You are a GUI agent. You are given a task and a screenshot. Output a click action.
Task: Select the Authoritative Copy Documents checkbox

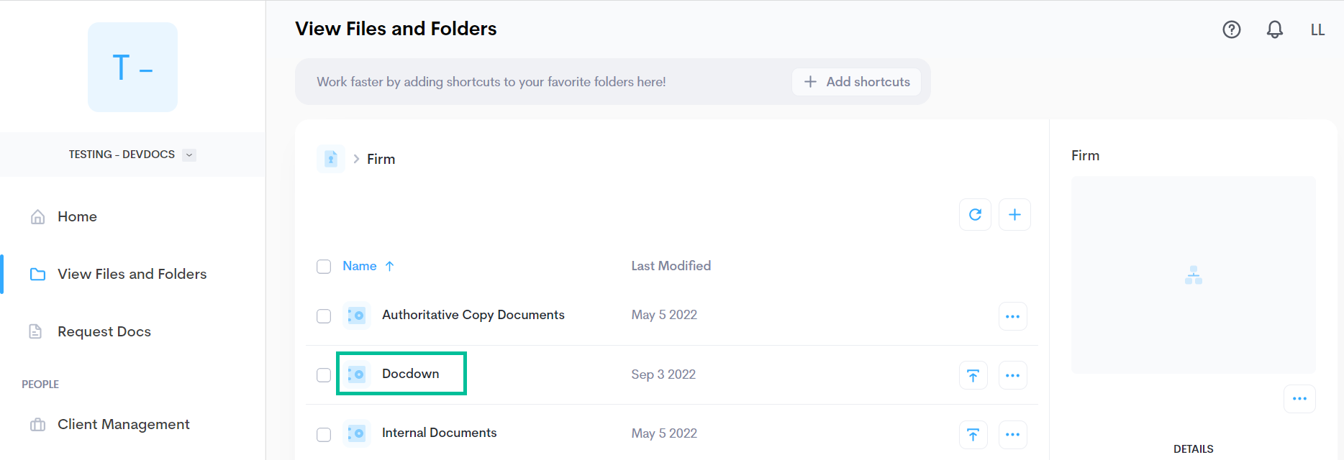tap(324, 316)
